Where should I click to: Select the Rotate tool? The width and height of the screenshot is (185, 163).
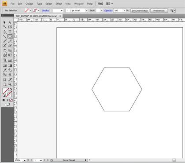(x=4, y=51)
